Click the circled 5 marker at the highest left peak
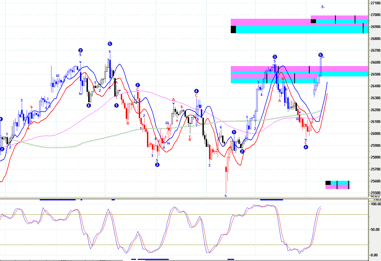The height and width of the screenshot is (261, 381). tap(110, 44)
